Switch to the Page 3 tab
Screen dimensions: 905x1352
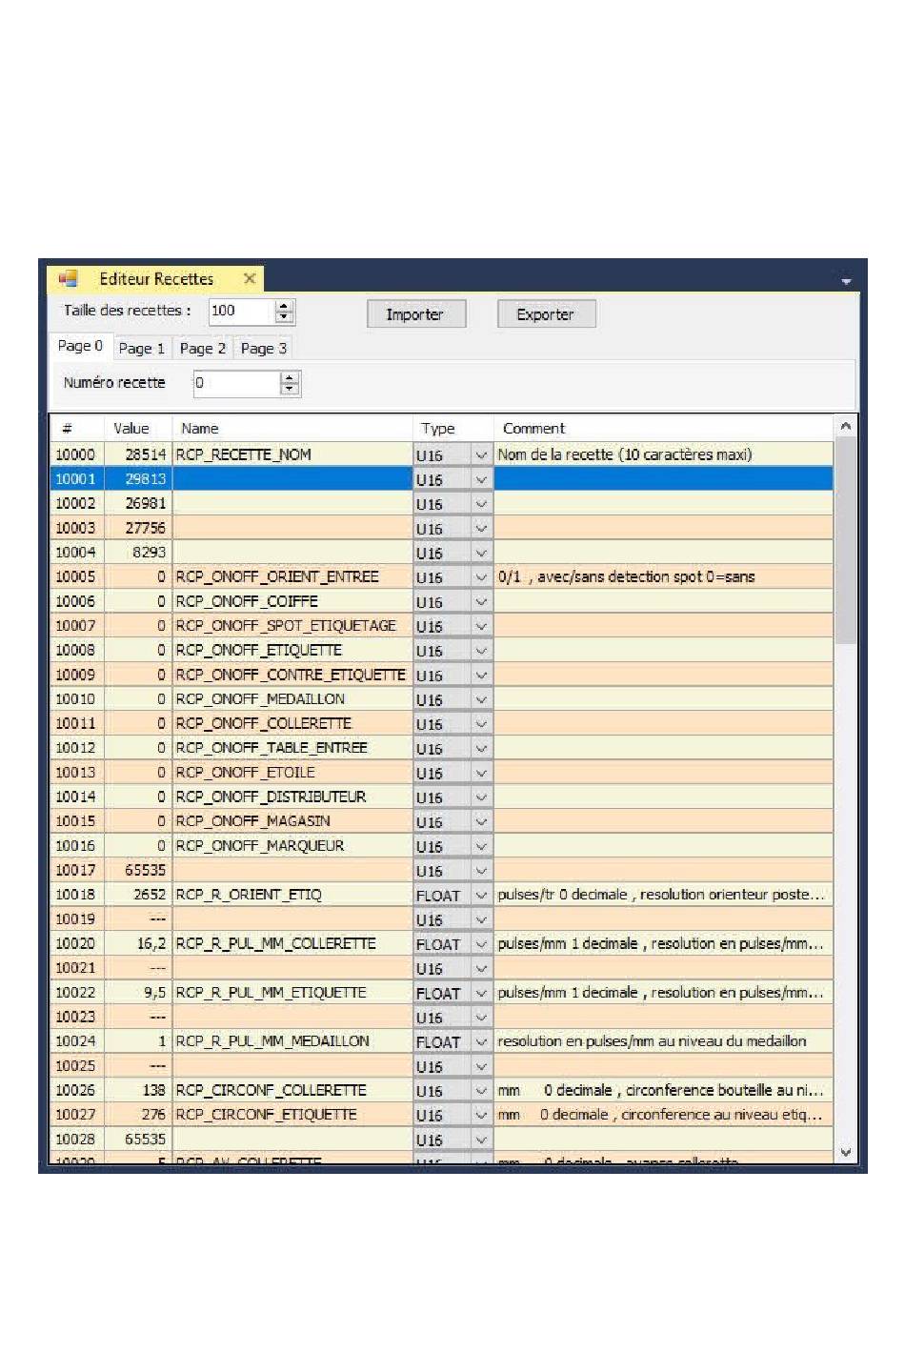[x=263, y=349]
